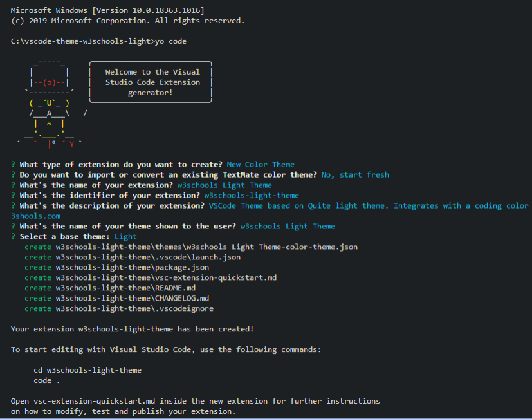Click the wrapped text '3shools.com'
Screen dimensions: 532x419
coord(35,216)
